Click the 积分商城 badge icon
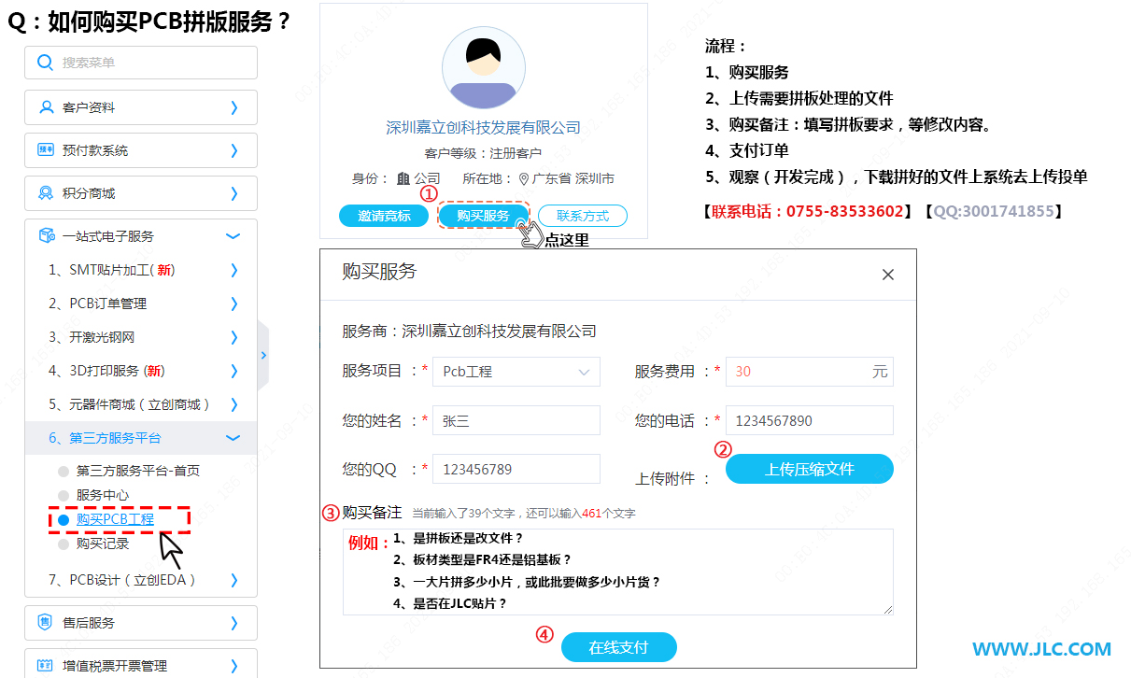 tap(46, 193)
